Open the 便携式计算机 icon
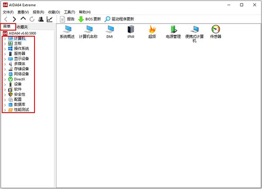 (x=194, y=30)
